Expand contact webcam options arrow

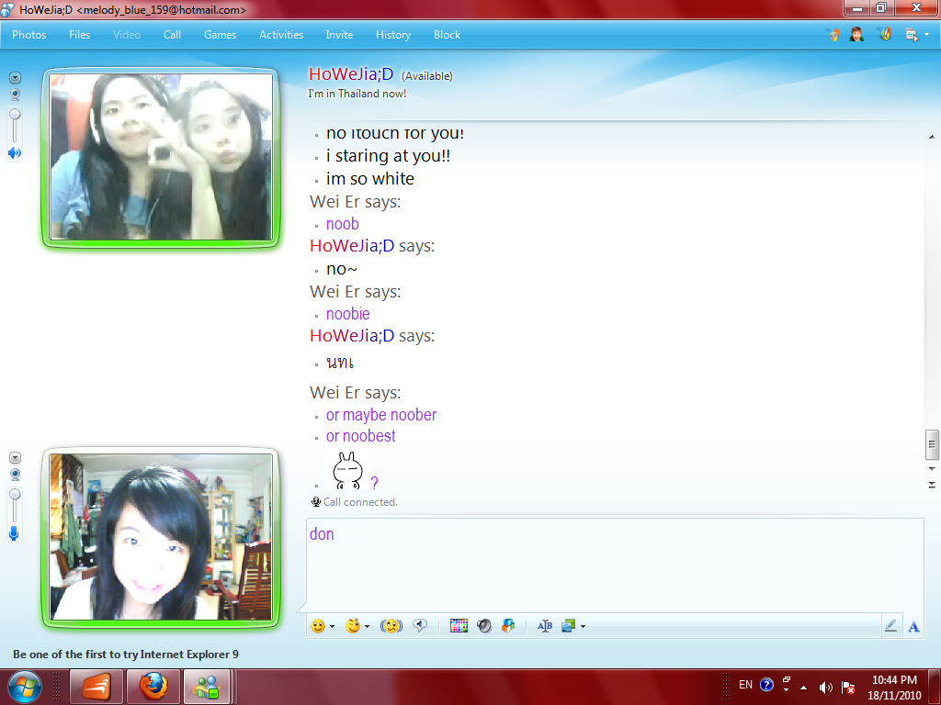click(15, 78)
